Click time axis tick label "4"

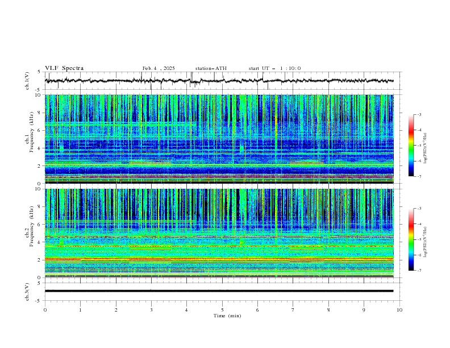click(186, 310)
